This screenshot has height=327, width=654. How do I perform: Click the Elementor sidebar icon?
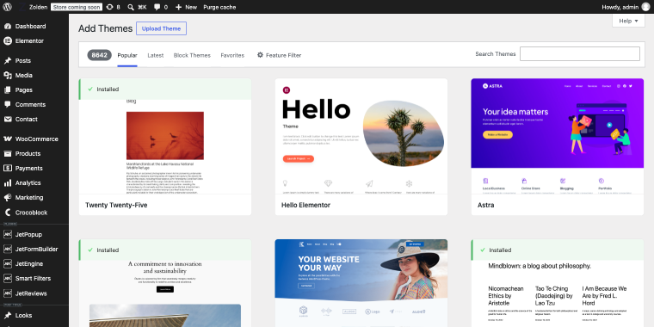(8, 41)
